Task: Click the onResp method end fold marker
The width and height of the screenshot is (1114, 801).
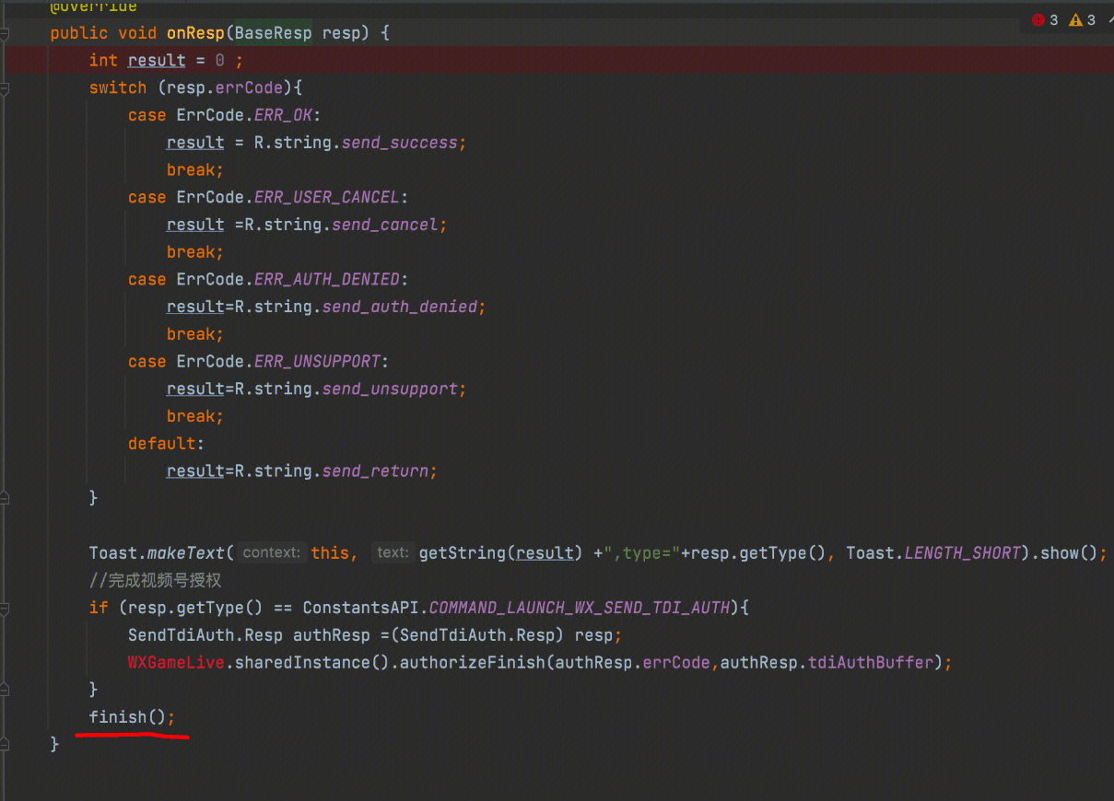Action: pyautogui.click(x=5, y=744)
